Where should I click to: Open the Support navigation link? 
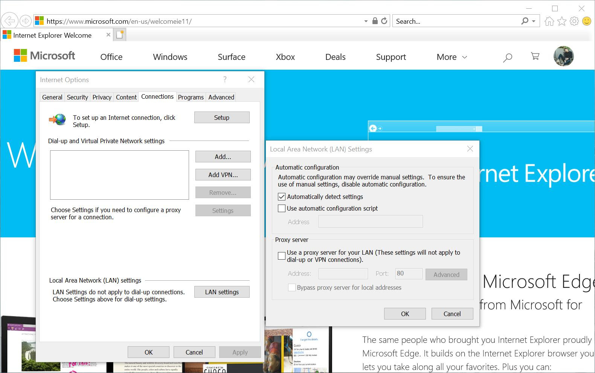(391, 57)
